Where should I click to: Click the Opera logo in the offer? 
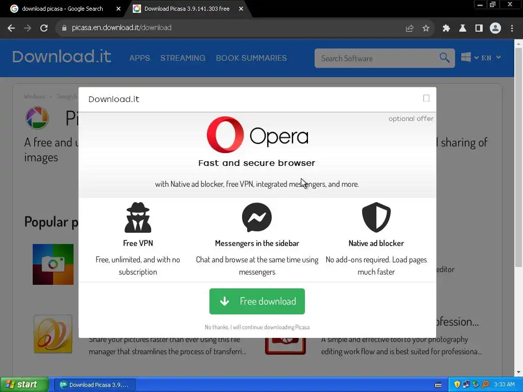click(x=257, y=135)
